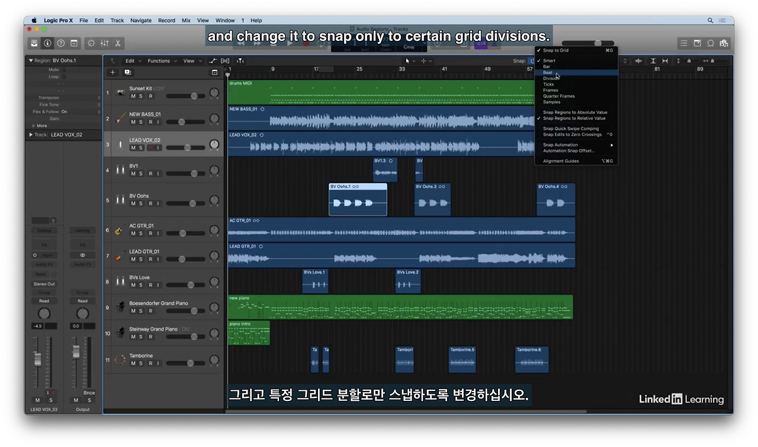Open Smart Controls dial icon
Viewport: 758px width, 447px height.
[x=91, y=43]
